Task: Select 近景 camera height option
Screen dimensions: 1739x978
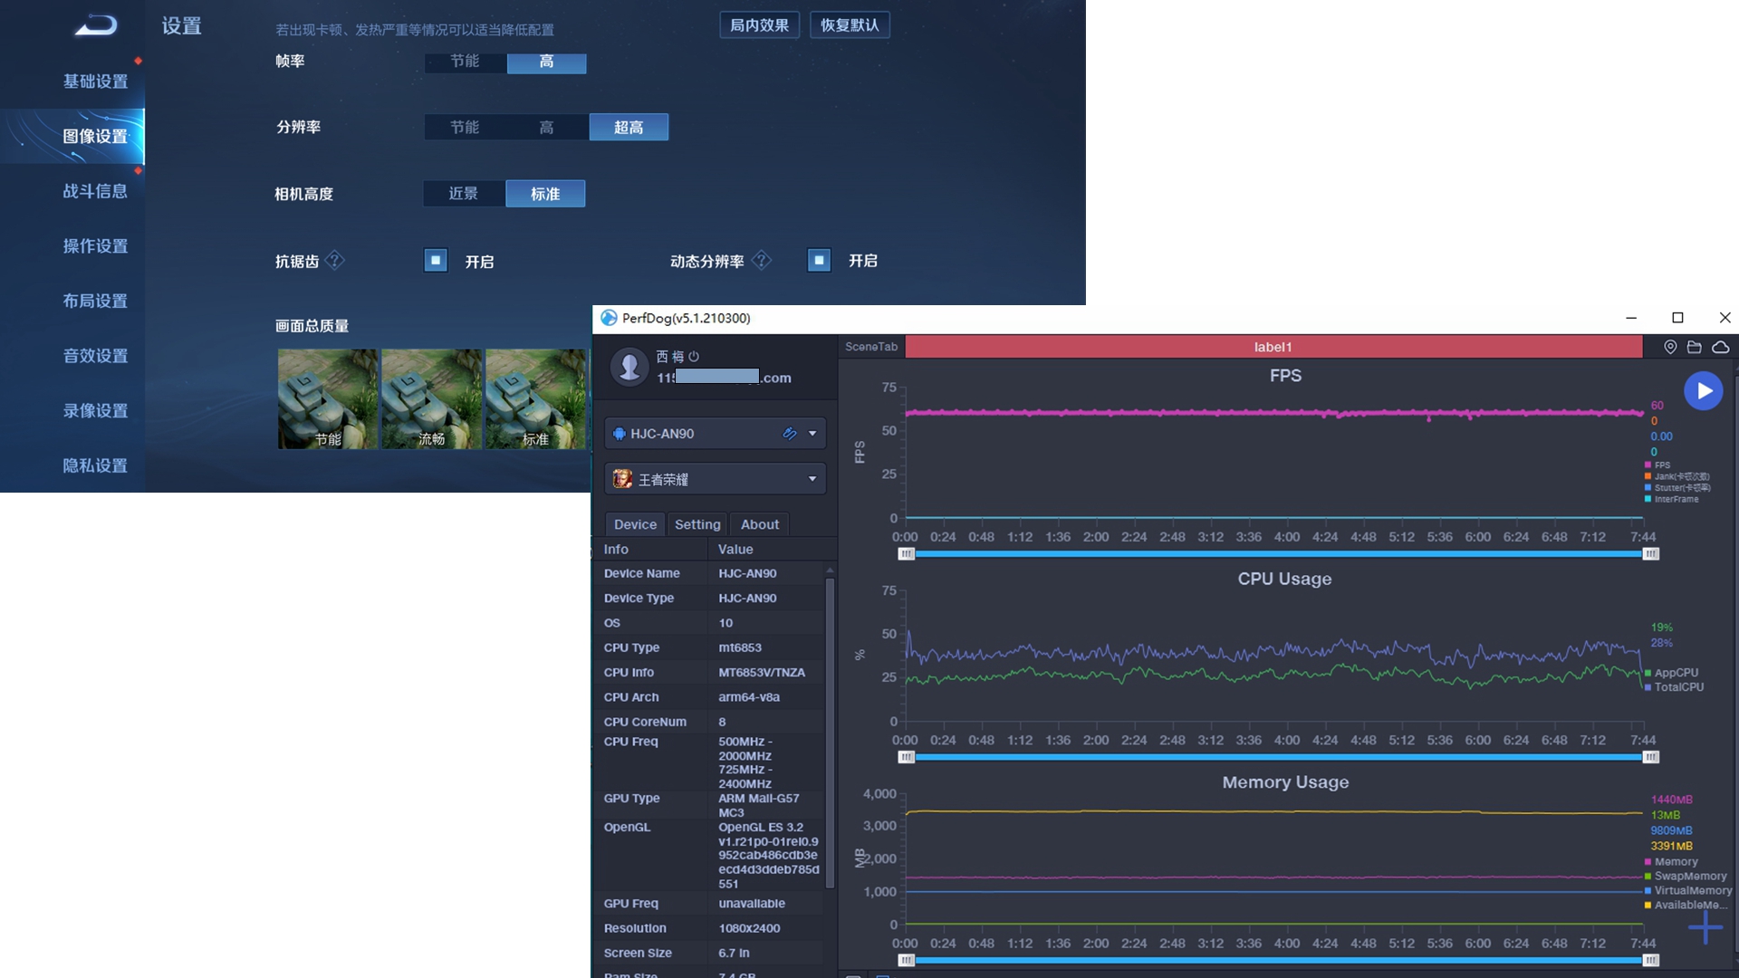Action: [x=464, y=194]
